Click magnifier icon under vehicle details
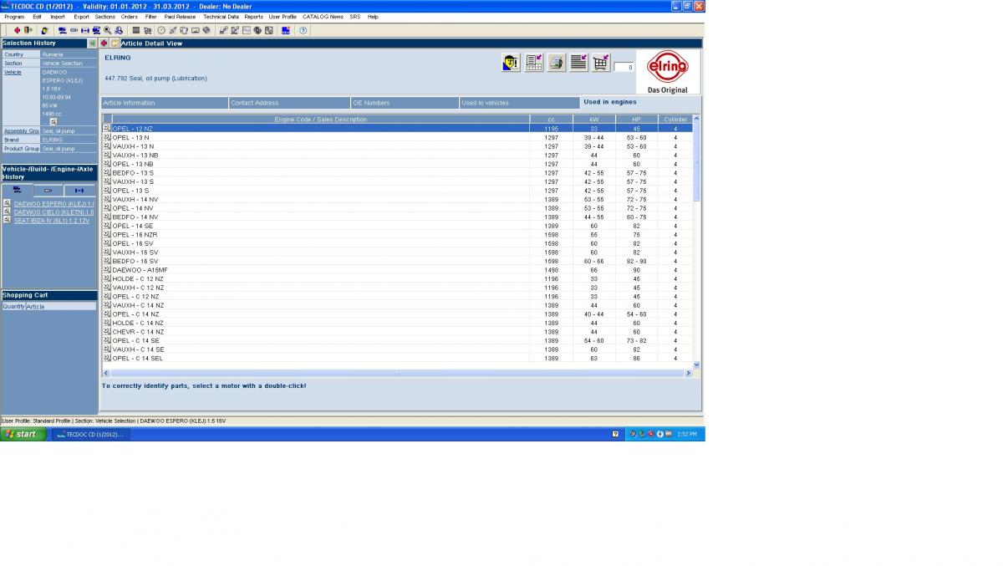 click(x=53, y=121)
